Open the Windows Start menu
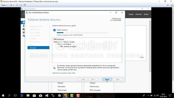The height and width of the screenshot is (98, 174). point(3,96)
